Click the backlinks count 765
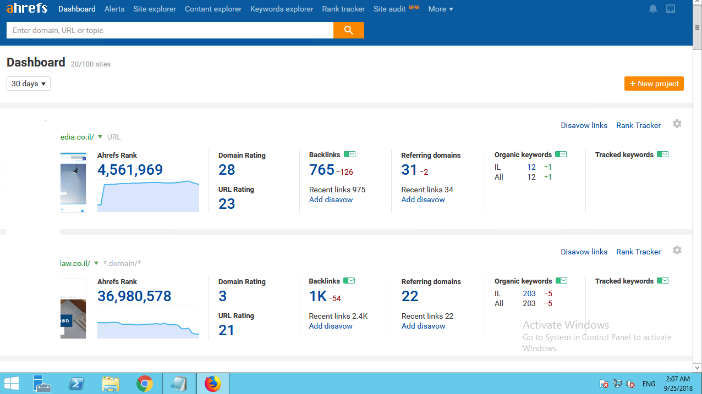The width and height of the screenshot is (702, 394). click(x=322, y=170)
